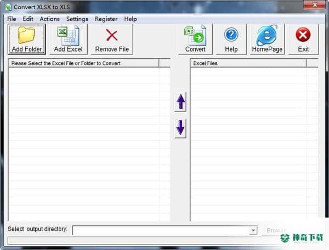Viewport: 329px width, 250px height.
Task: Click the Browse button
Action: [276, 230]
